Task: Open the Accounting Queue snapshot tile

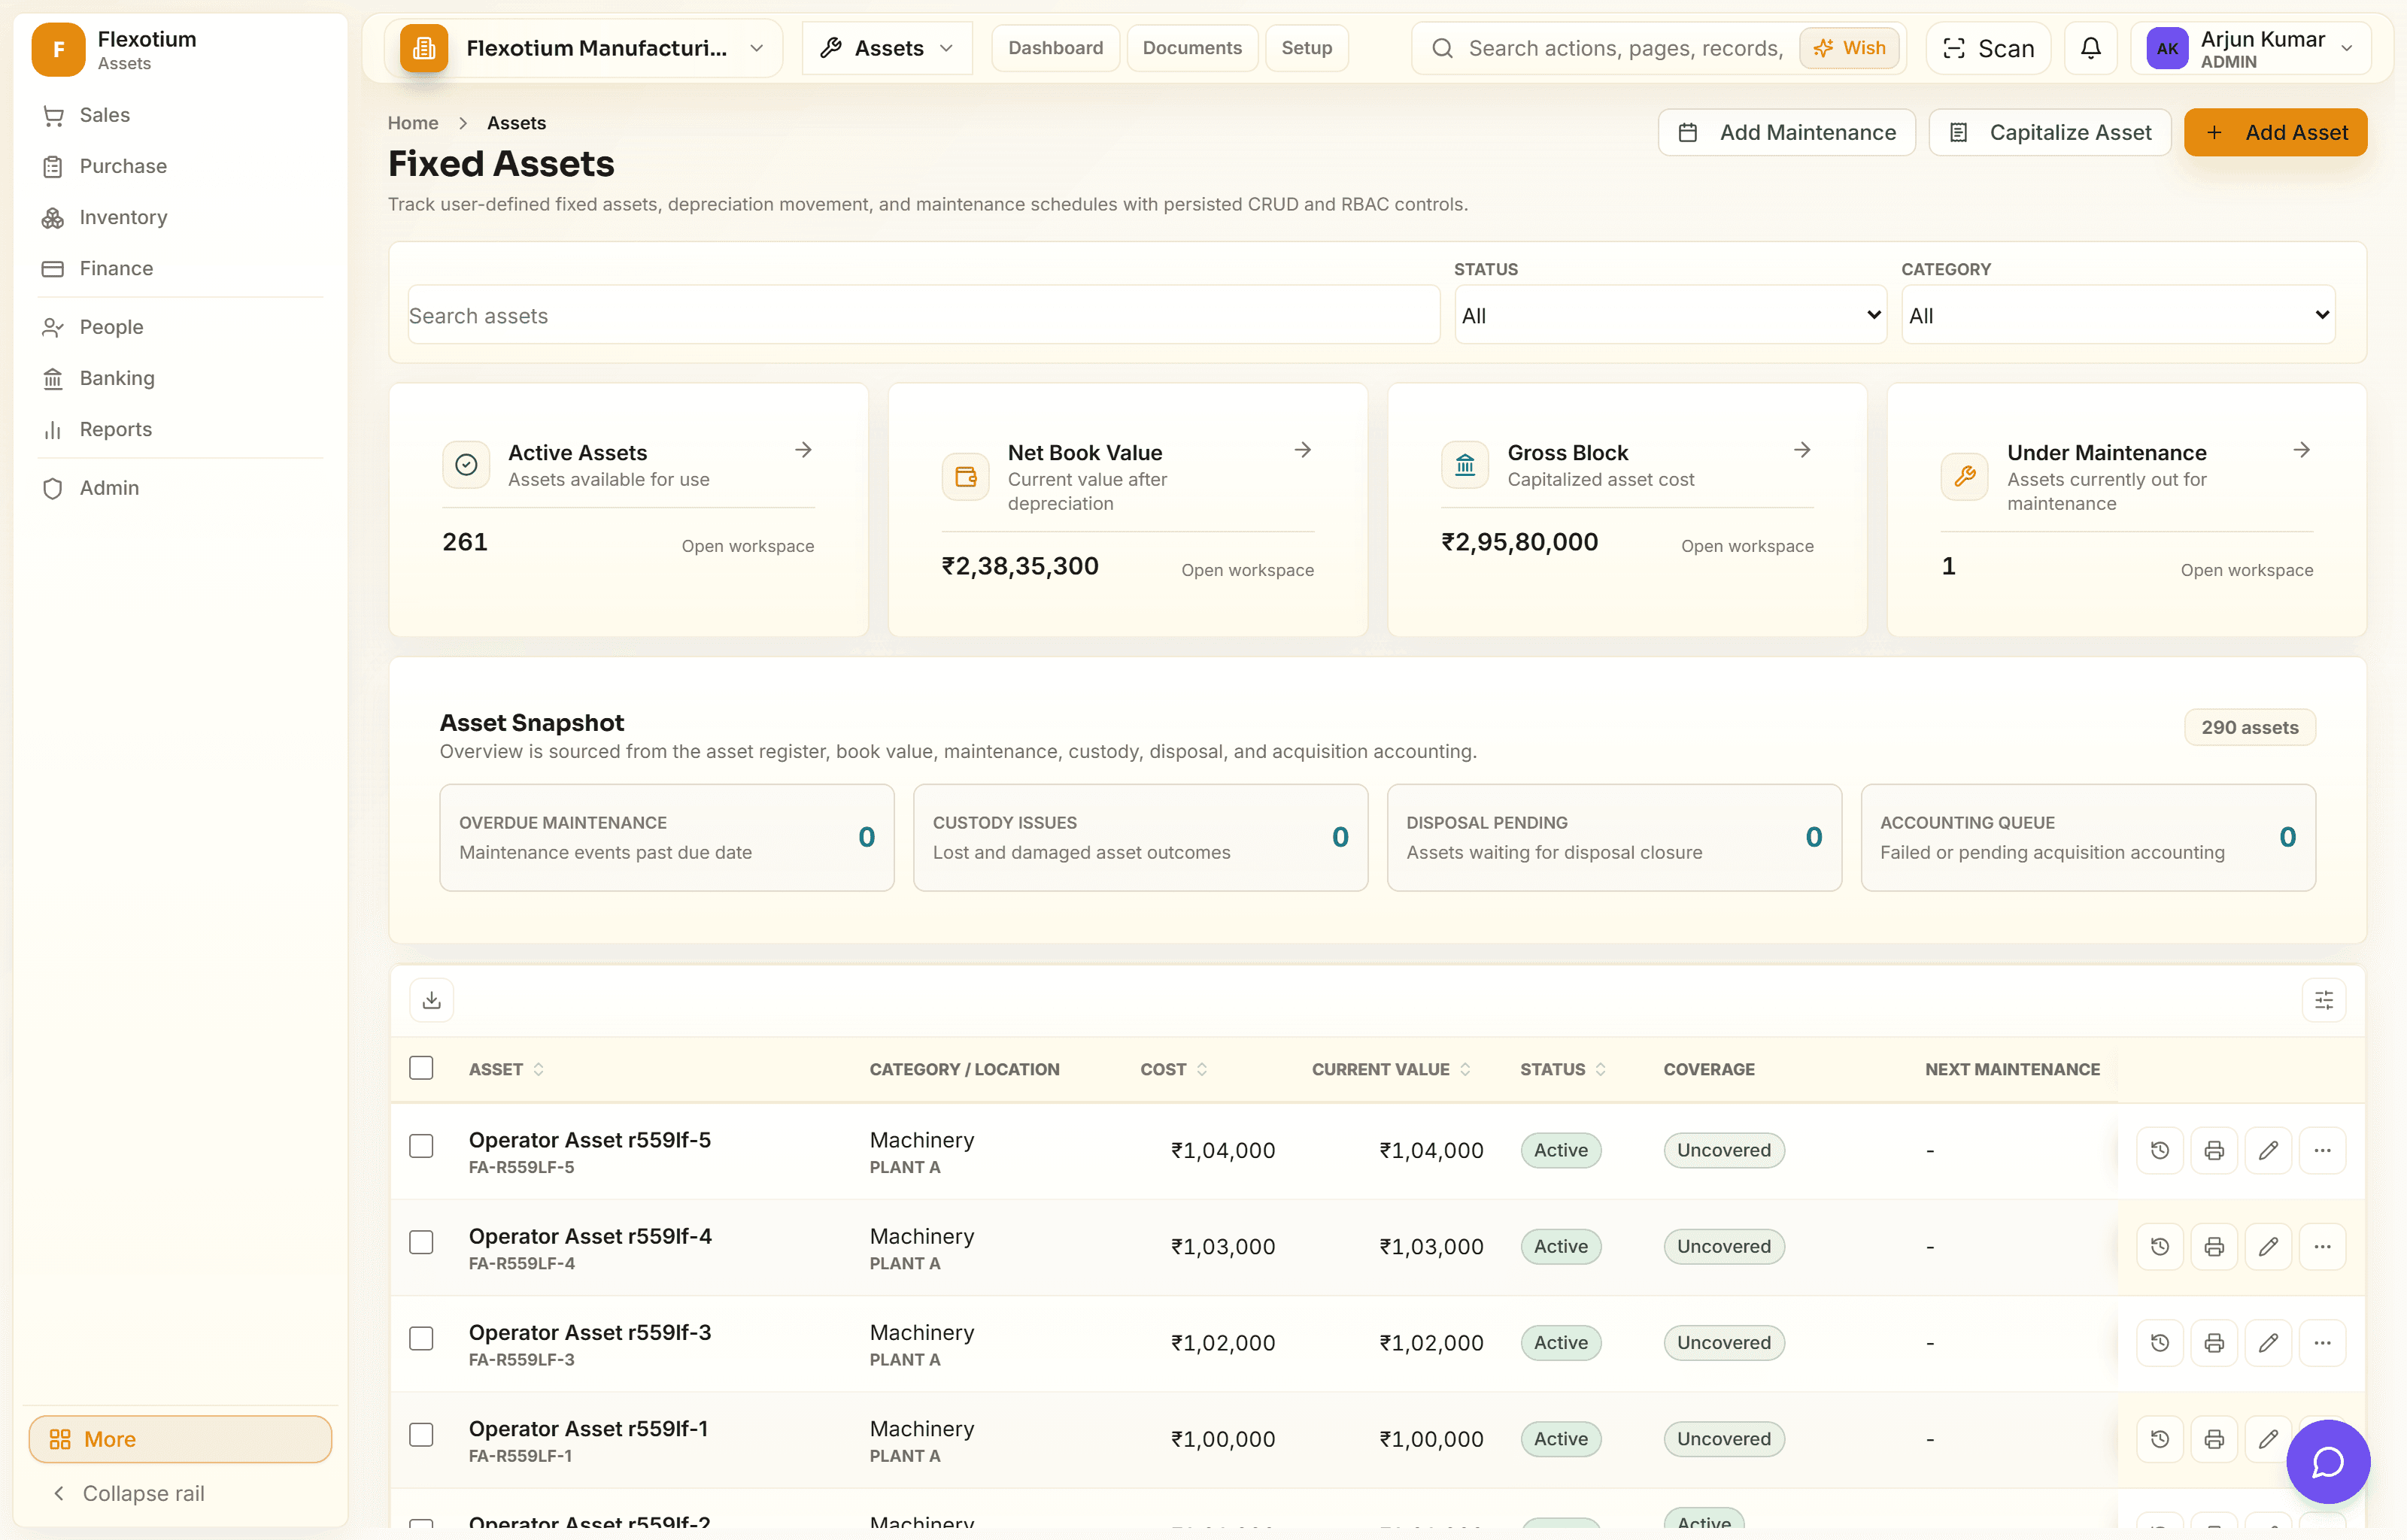Action: tap(2088, 838)
